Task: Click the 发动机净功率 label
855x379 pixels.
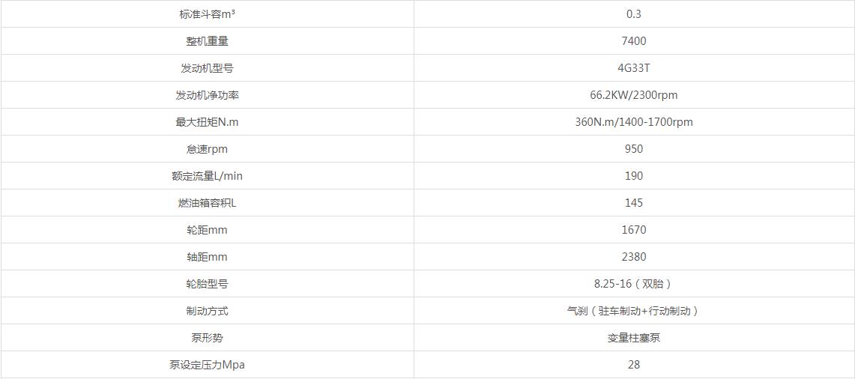Action: 208,95
